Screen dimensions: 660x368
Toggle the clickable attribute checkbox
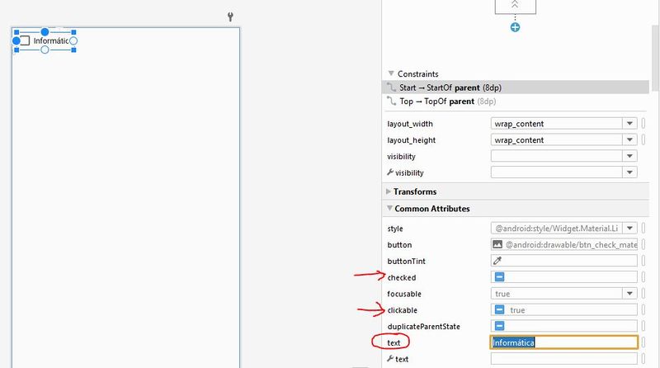point(499,309)
